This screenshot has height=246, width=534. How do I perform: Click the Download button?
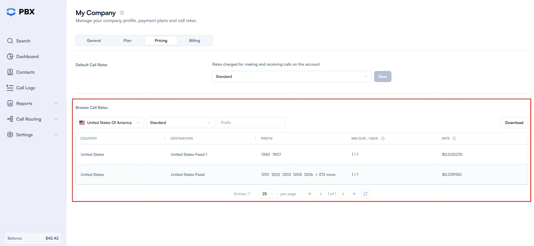514,123
